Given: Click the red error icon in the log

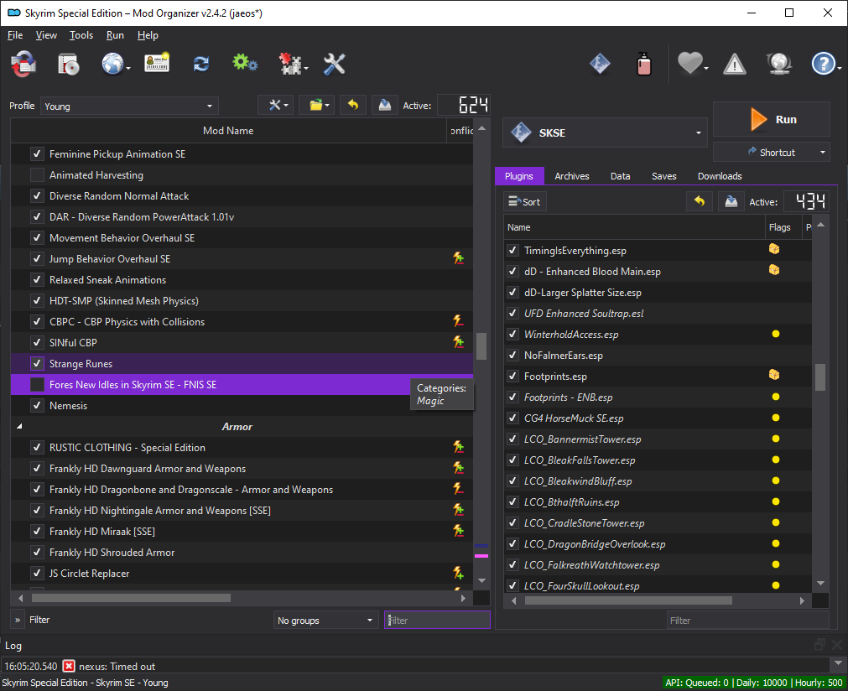Looking at the screenshot, I should pyautogui.click(x=69, y=666).
